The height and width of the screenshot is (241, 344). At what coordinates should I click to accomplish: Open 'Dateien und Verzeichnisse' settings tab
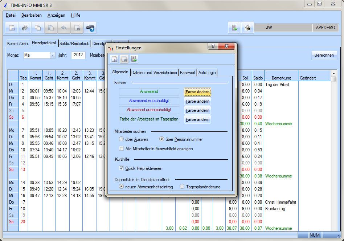click(154, 73)
